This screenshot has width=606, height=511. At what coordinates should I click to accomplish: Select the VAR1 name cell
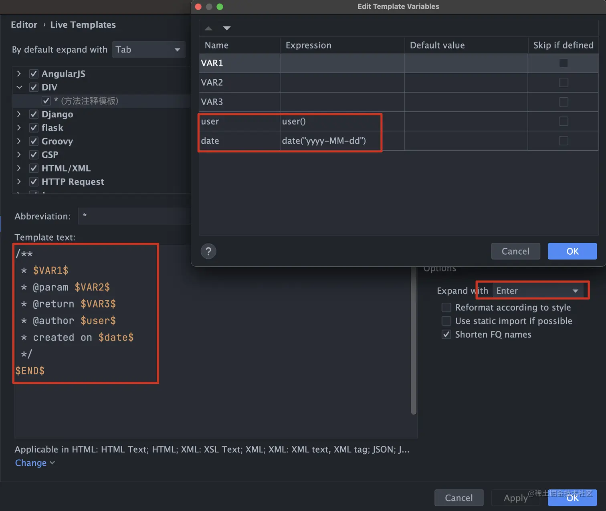240,63
